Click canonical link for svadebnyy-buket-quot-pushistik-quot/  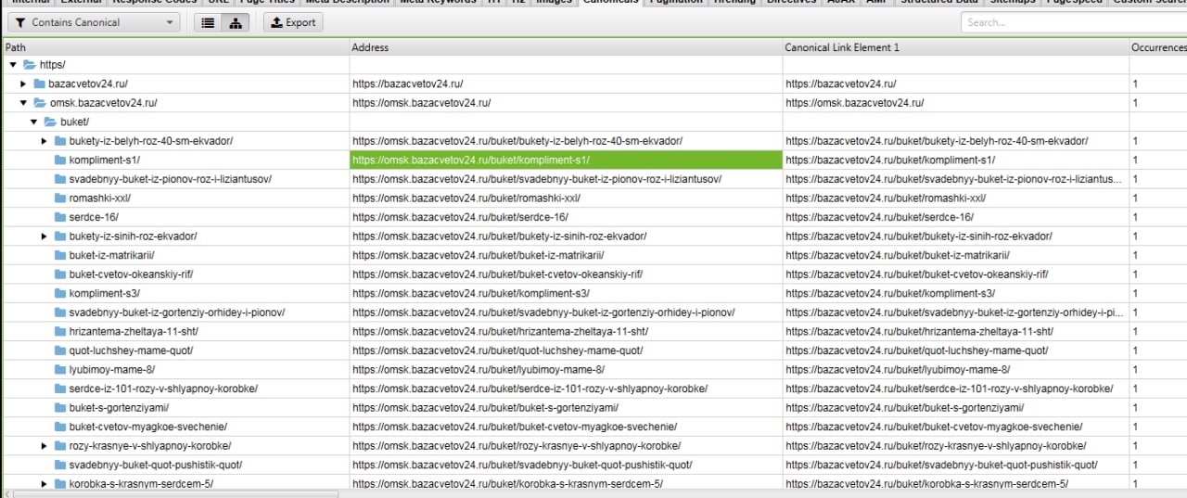click(941, 465)
